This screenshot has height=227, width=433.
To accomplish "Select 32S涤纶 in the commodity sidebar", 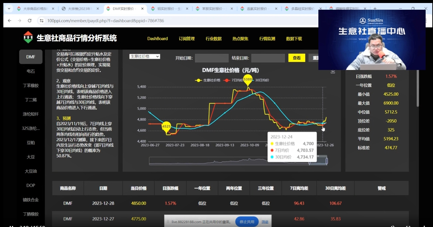I will (x=31, y=128).
